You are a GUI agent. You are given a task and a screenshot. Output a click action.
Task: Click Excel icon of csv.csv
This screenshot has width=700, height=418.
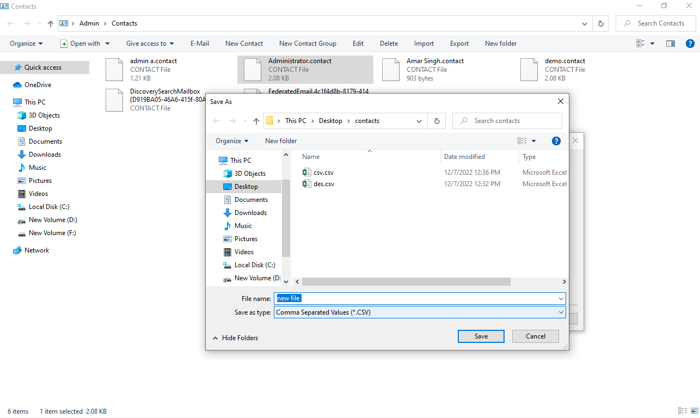[x=306, y=173]
